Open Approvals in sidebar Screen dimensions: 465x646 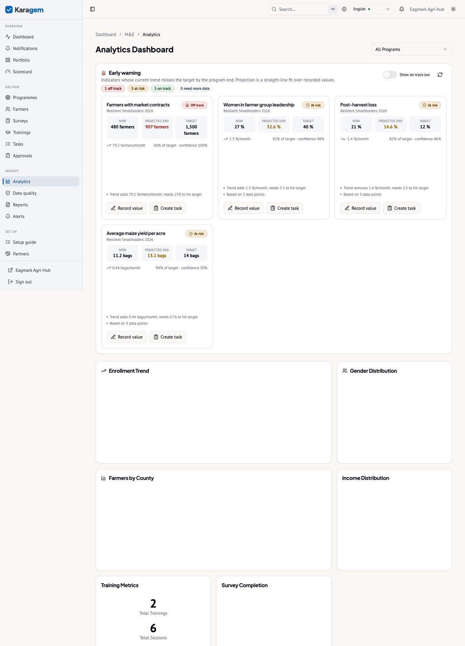41,155
